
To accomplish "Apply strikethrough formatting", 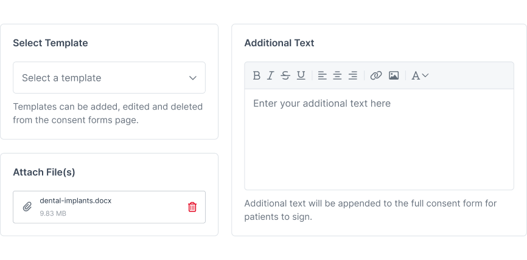I will click(x=285, y=75).
